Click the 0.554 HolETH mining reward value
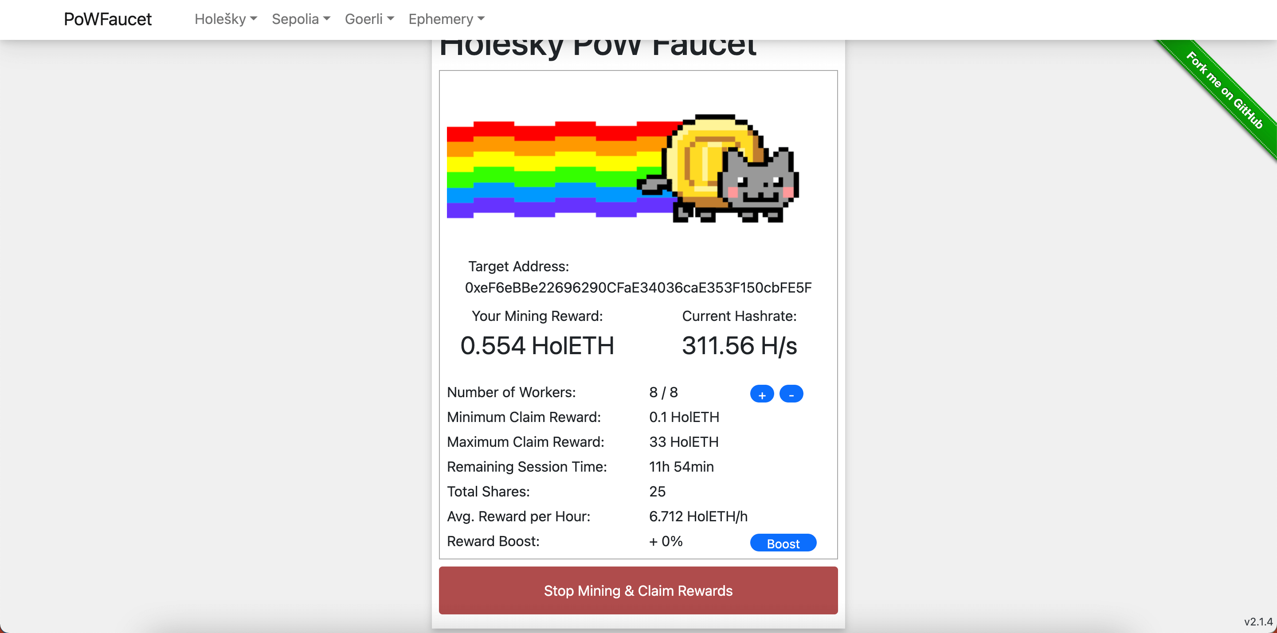Image resolution: width=1277 pixels, height=633 pixels. coord(537,345)
